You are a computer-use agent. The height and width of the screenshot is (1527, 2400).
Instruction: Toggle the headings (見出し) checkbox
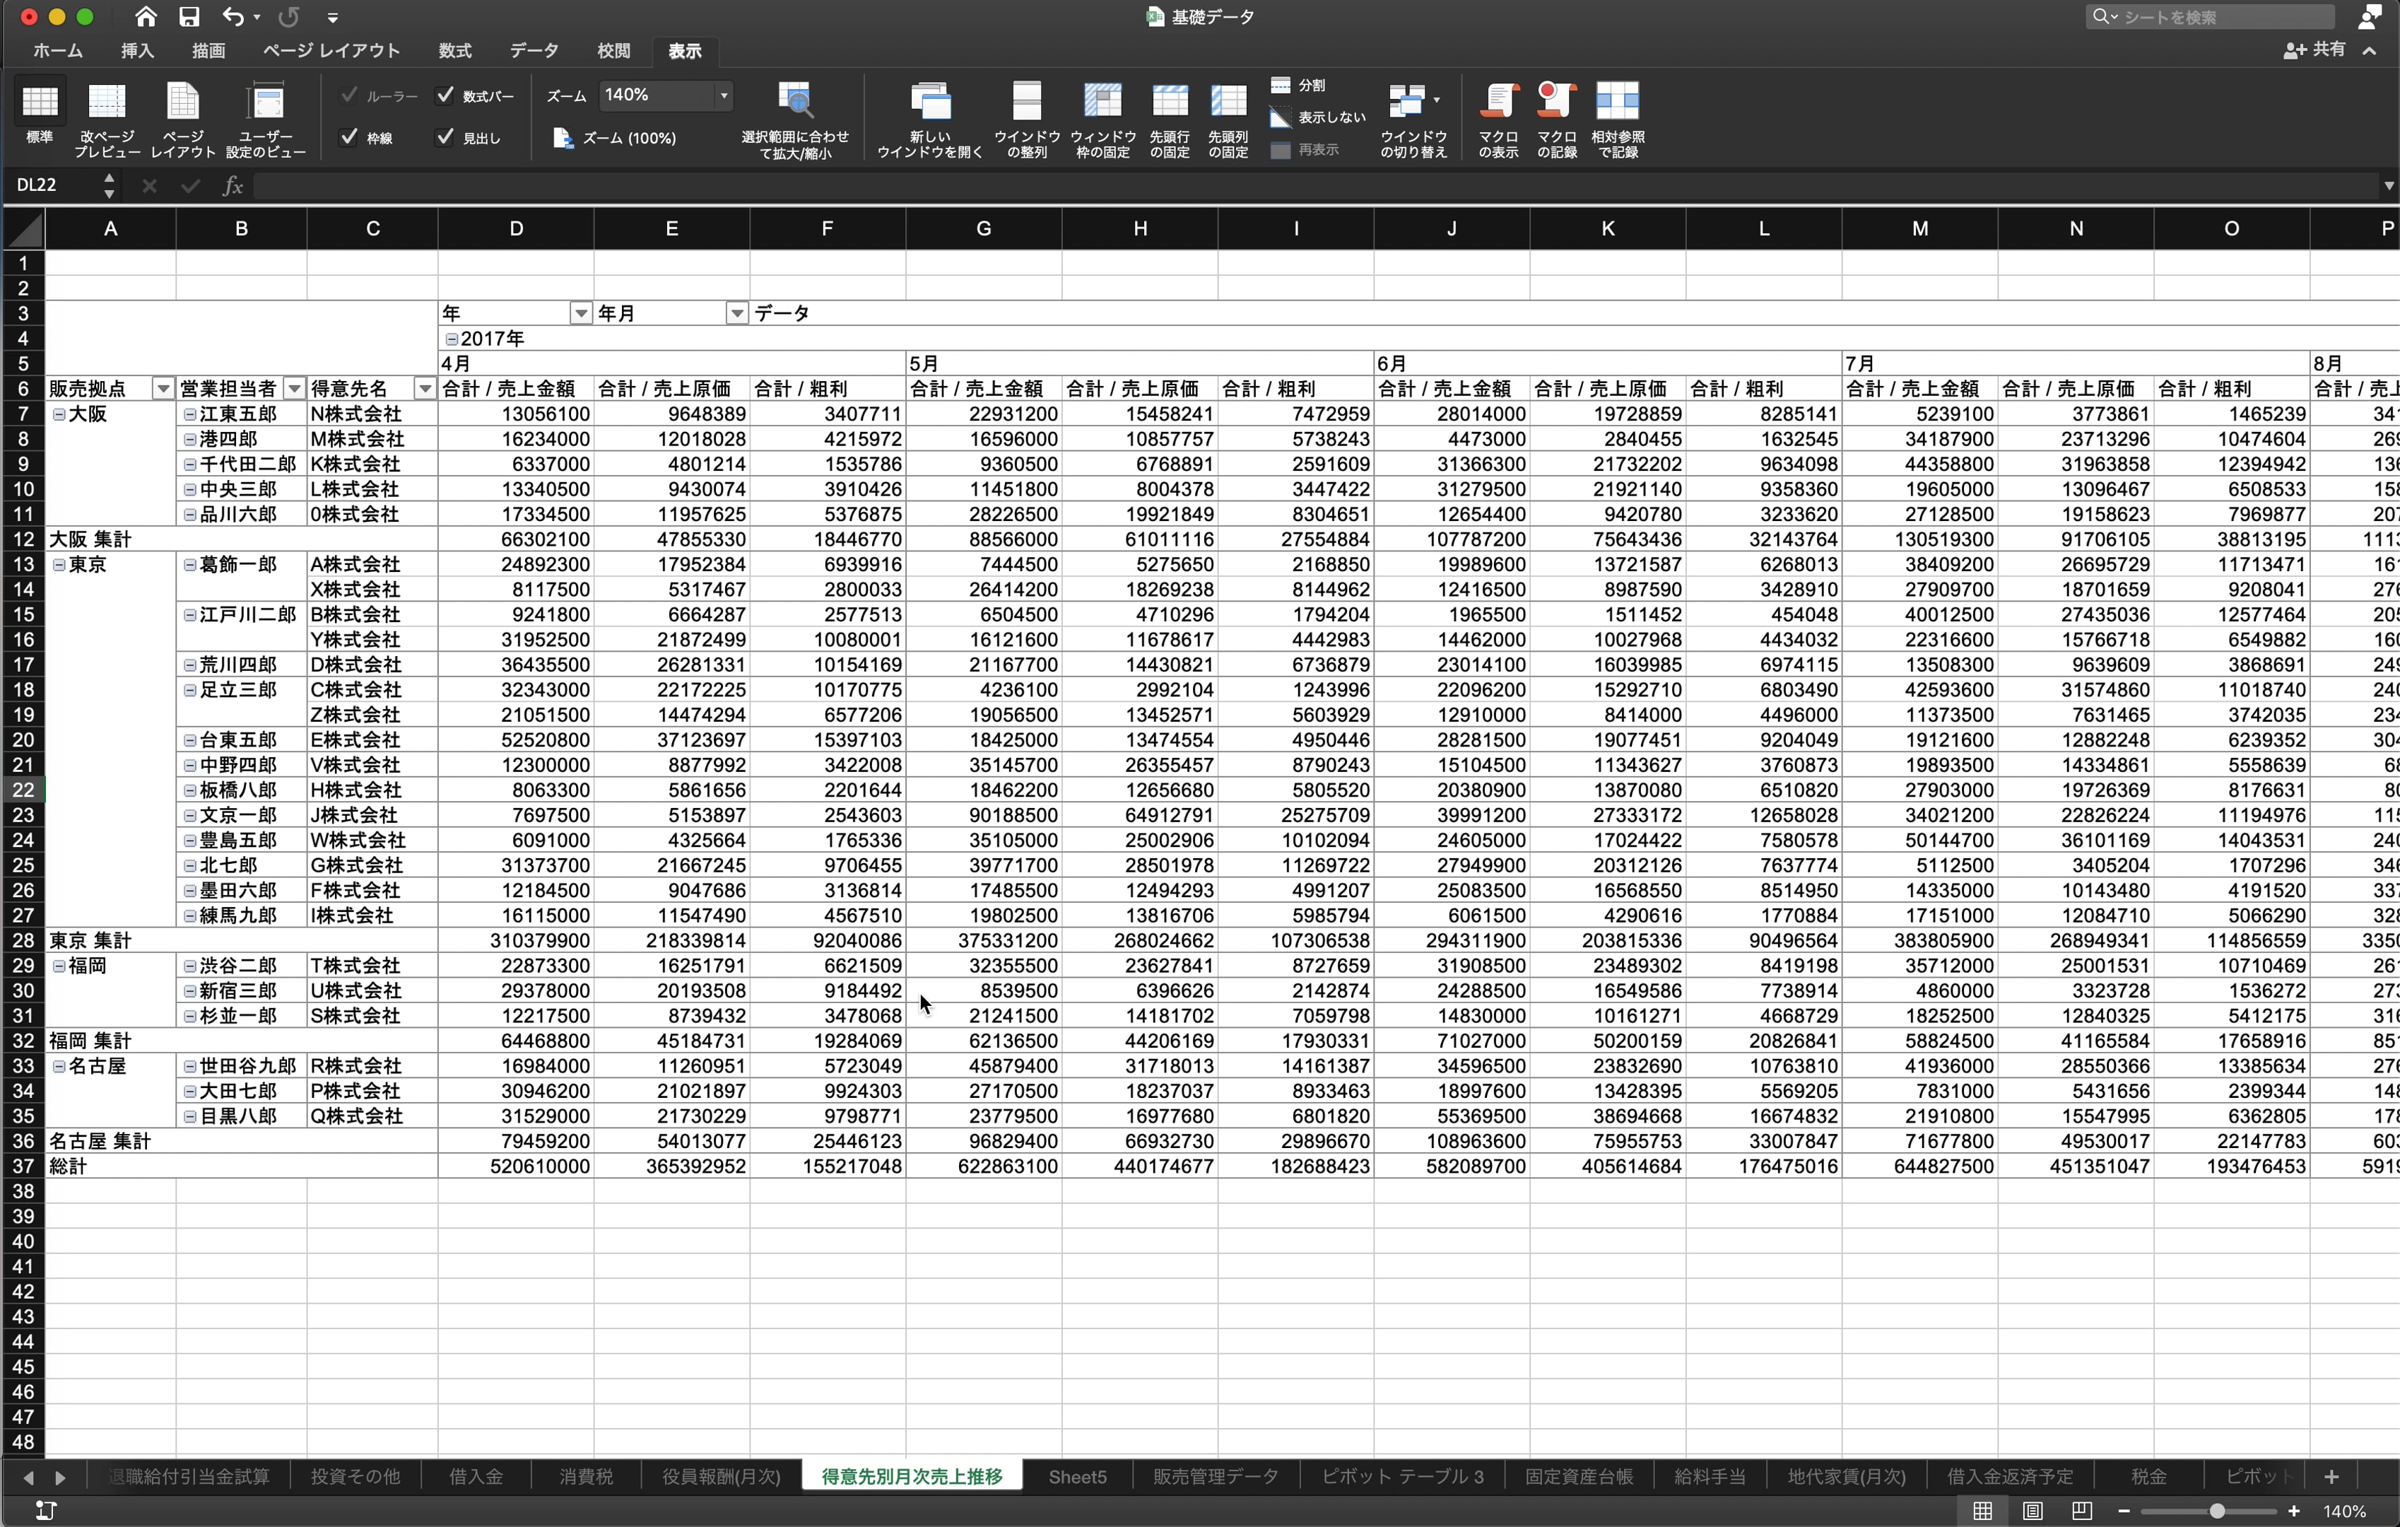point(445,138)
